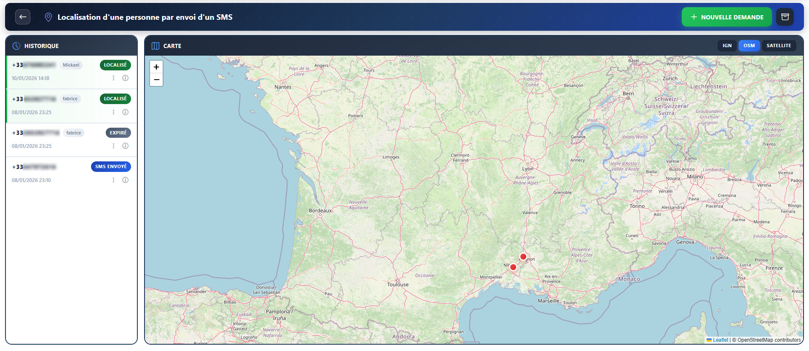Show info for Mickael's request
Image resolution: width=809 pixels, height=351 pixels.
pos(125,78)
